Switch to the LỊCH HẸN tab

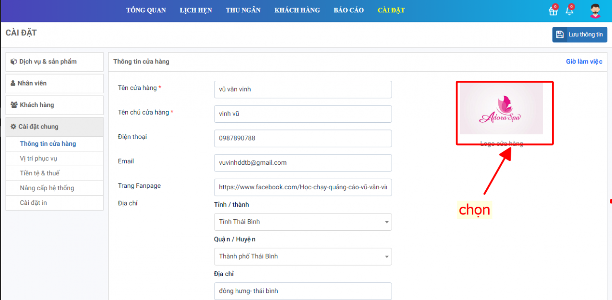click(196, 11)
